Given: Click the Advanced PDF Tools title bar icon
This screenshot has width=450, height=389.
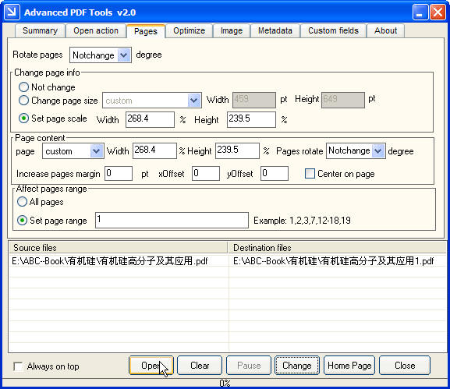Looking at the screenshot, I should [12, 12].
